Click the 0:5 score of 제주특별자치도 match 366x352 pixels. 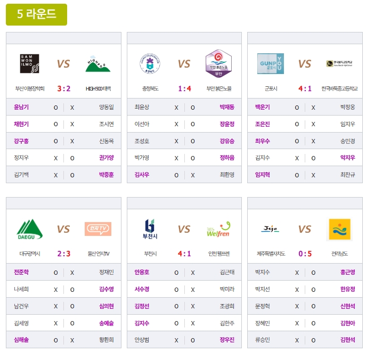(x=305, y=253)
